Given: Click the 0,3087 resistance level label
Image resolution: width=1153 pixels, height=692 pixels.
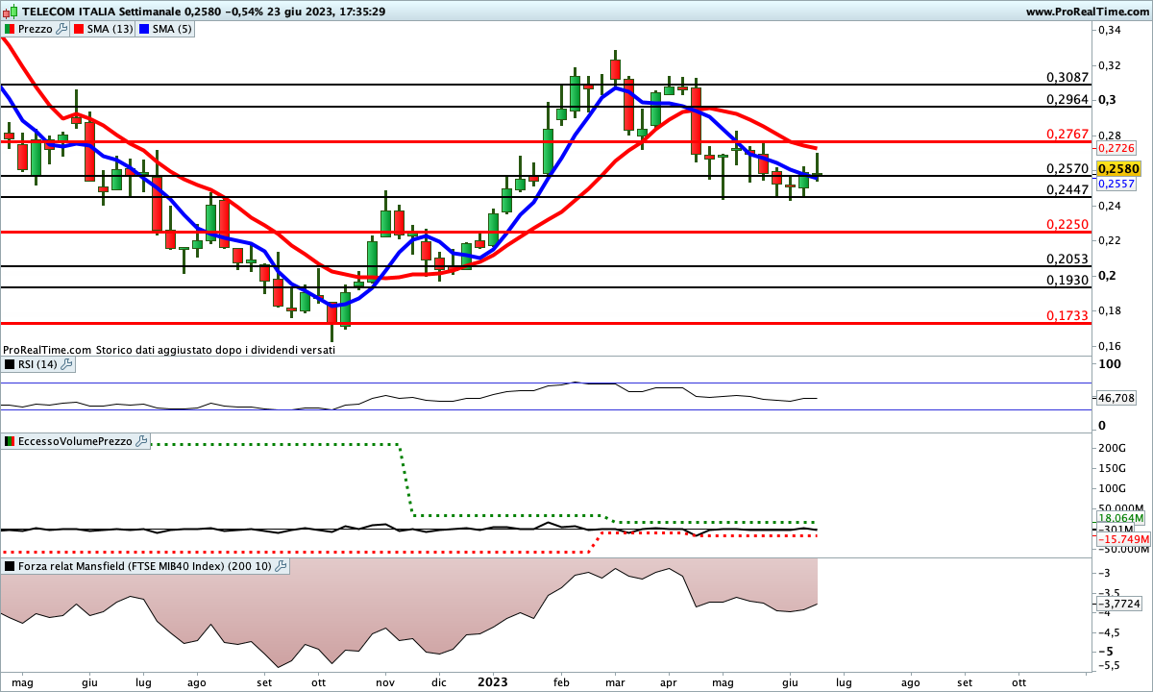Looking at the screenshot, I should pyautogui.click(x=1067, y=77).
